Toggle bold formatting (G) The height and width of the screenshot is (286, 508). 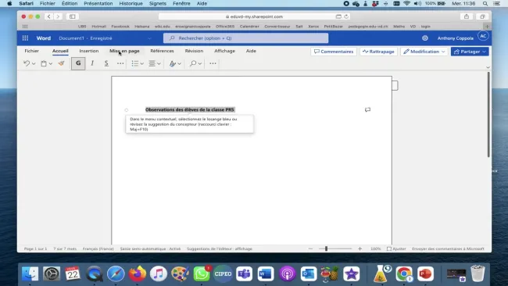[x=78, y=63]
